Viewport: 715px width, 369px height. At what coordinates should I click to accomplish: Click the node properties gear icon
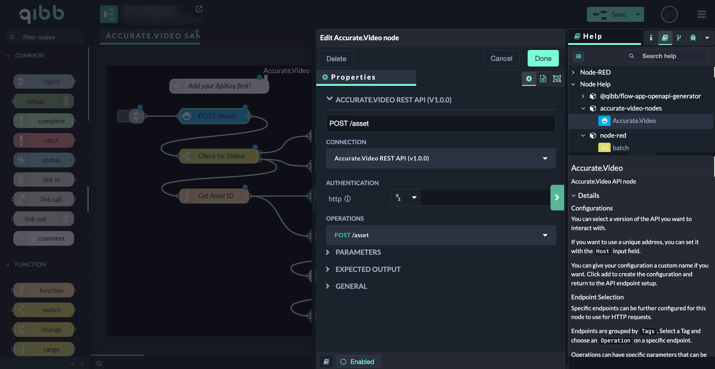click(x=529, y=79)
